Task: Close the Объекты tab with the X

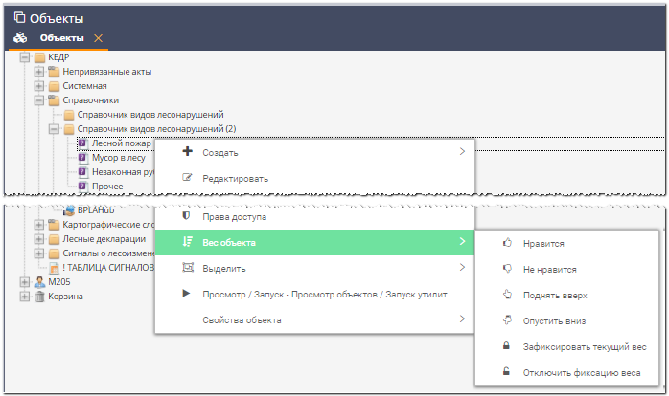Action: tap(98, 38)
